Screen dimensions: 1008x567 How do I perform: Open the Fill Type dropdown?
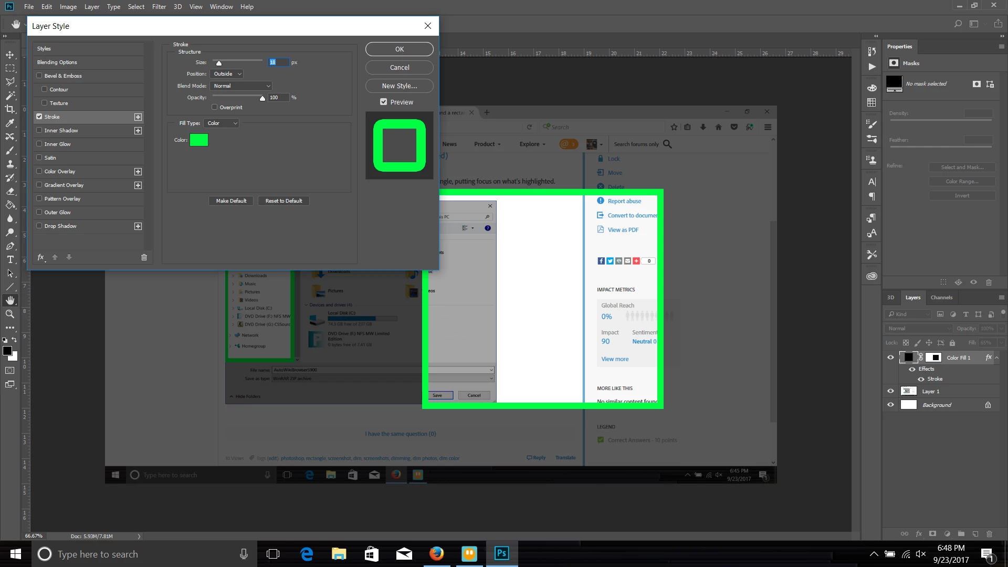coord(222,123)
